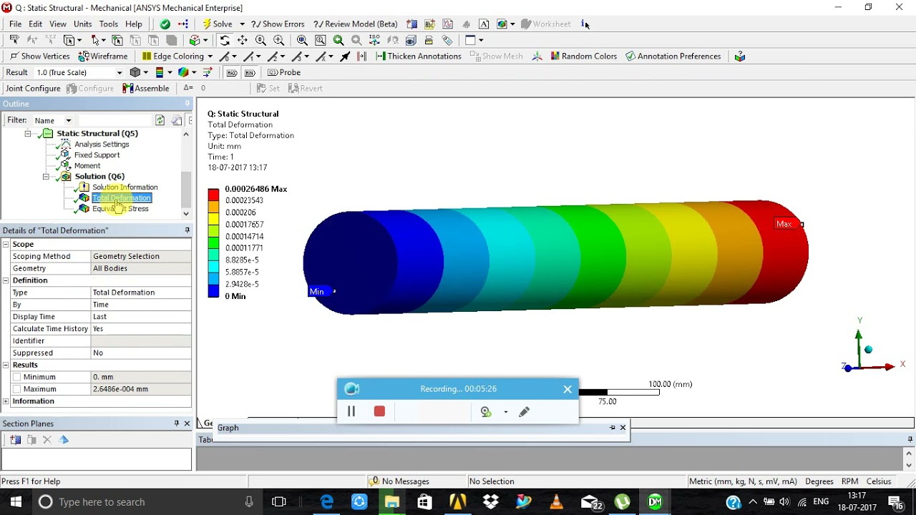Select Equivalent Stress in the outline tree
The height and width of the screenshot is (515, 916).
tap(120, 209)
